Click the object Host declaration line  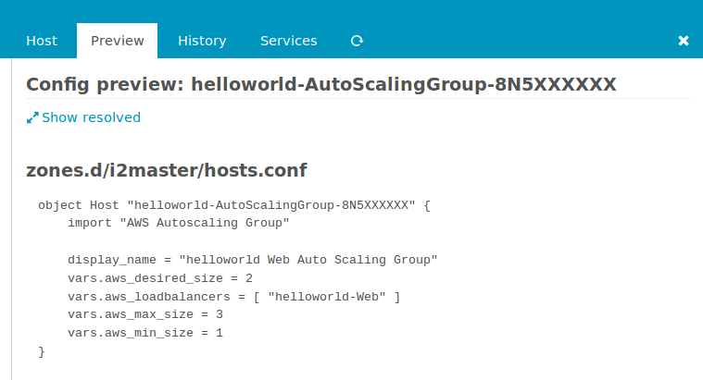click(x=234, y=205)
